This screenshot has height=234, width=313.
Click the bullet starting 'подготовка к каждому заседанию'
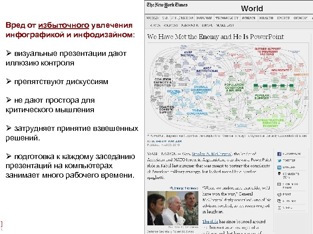pos(70,166)
